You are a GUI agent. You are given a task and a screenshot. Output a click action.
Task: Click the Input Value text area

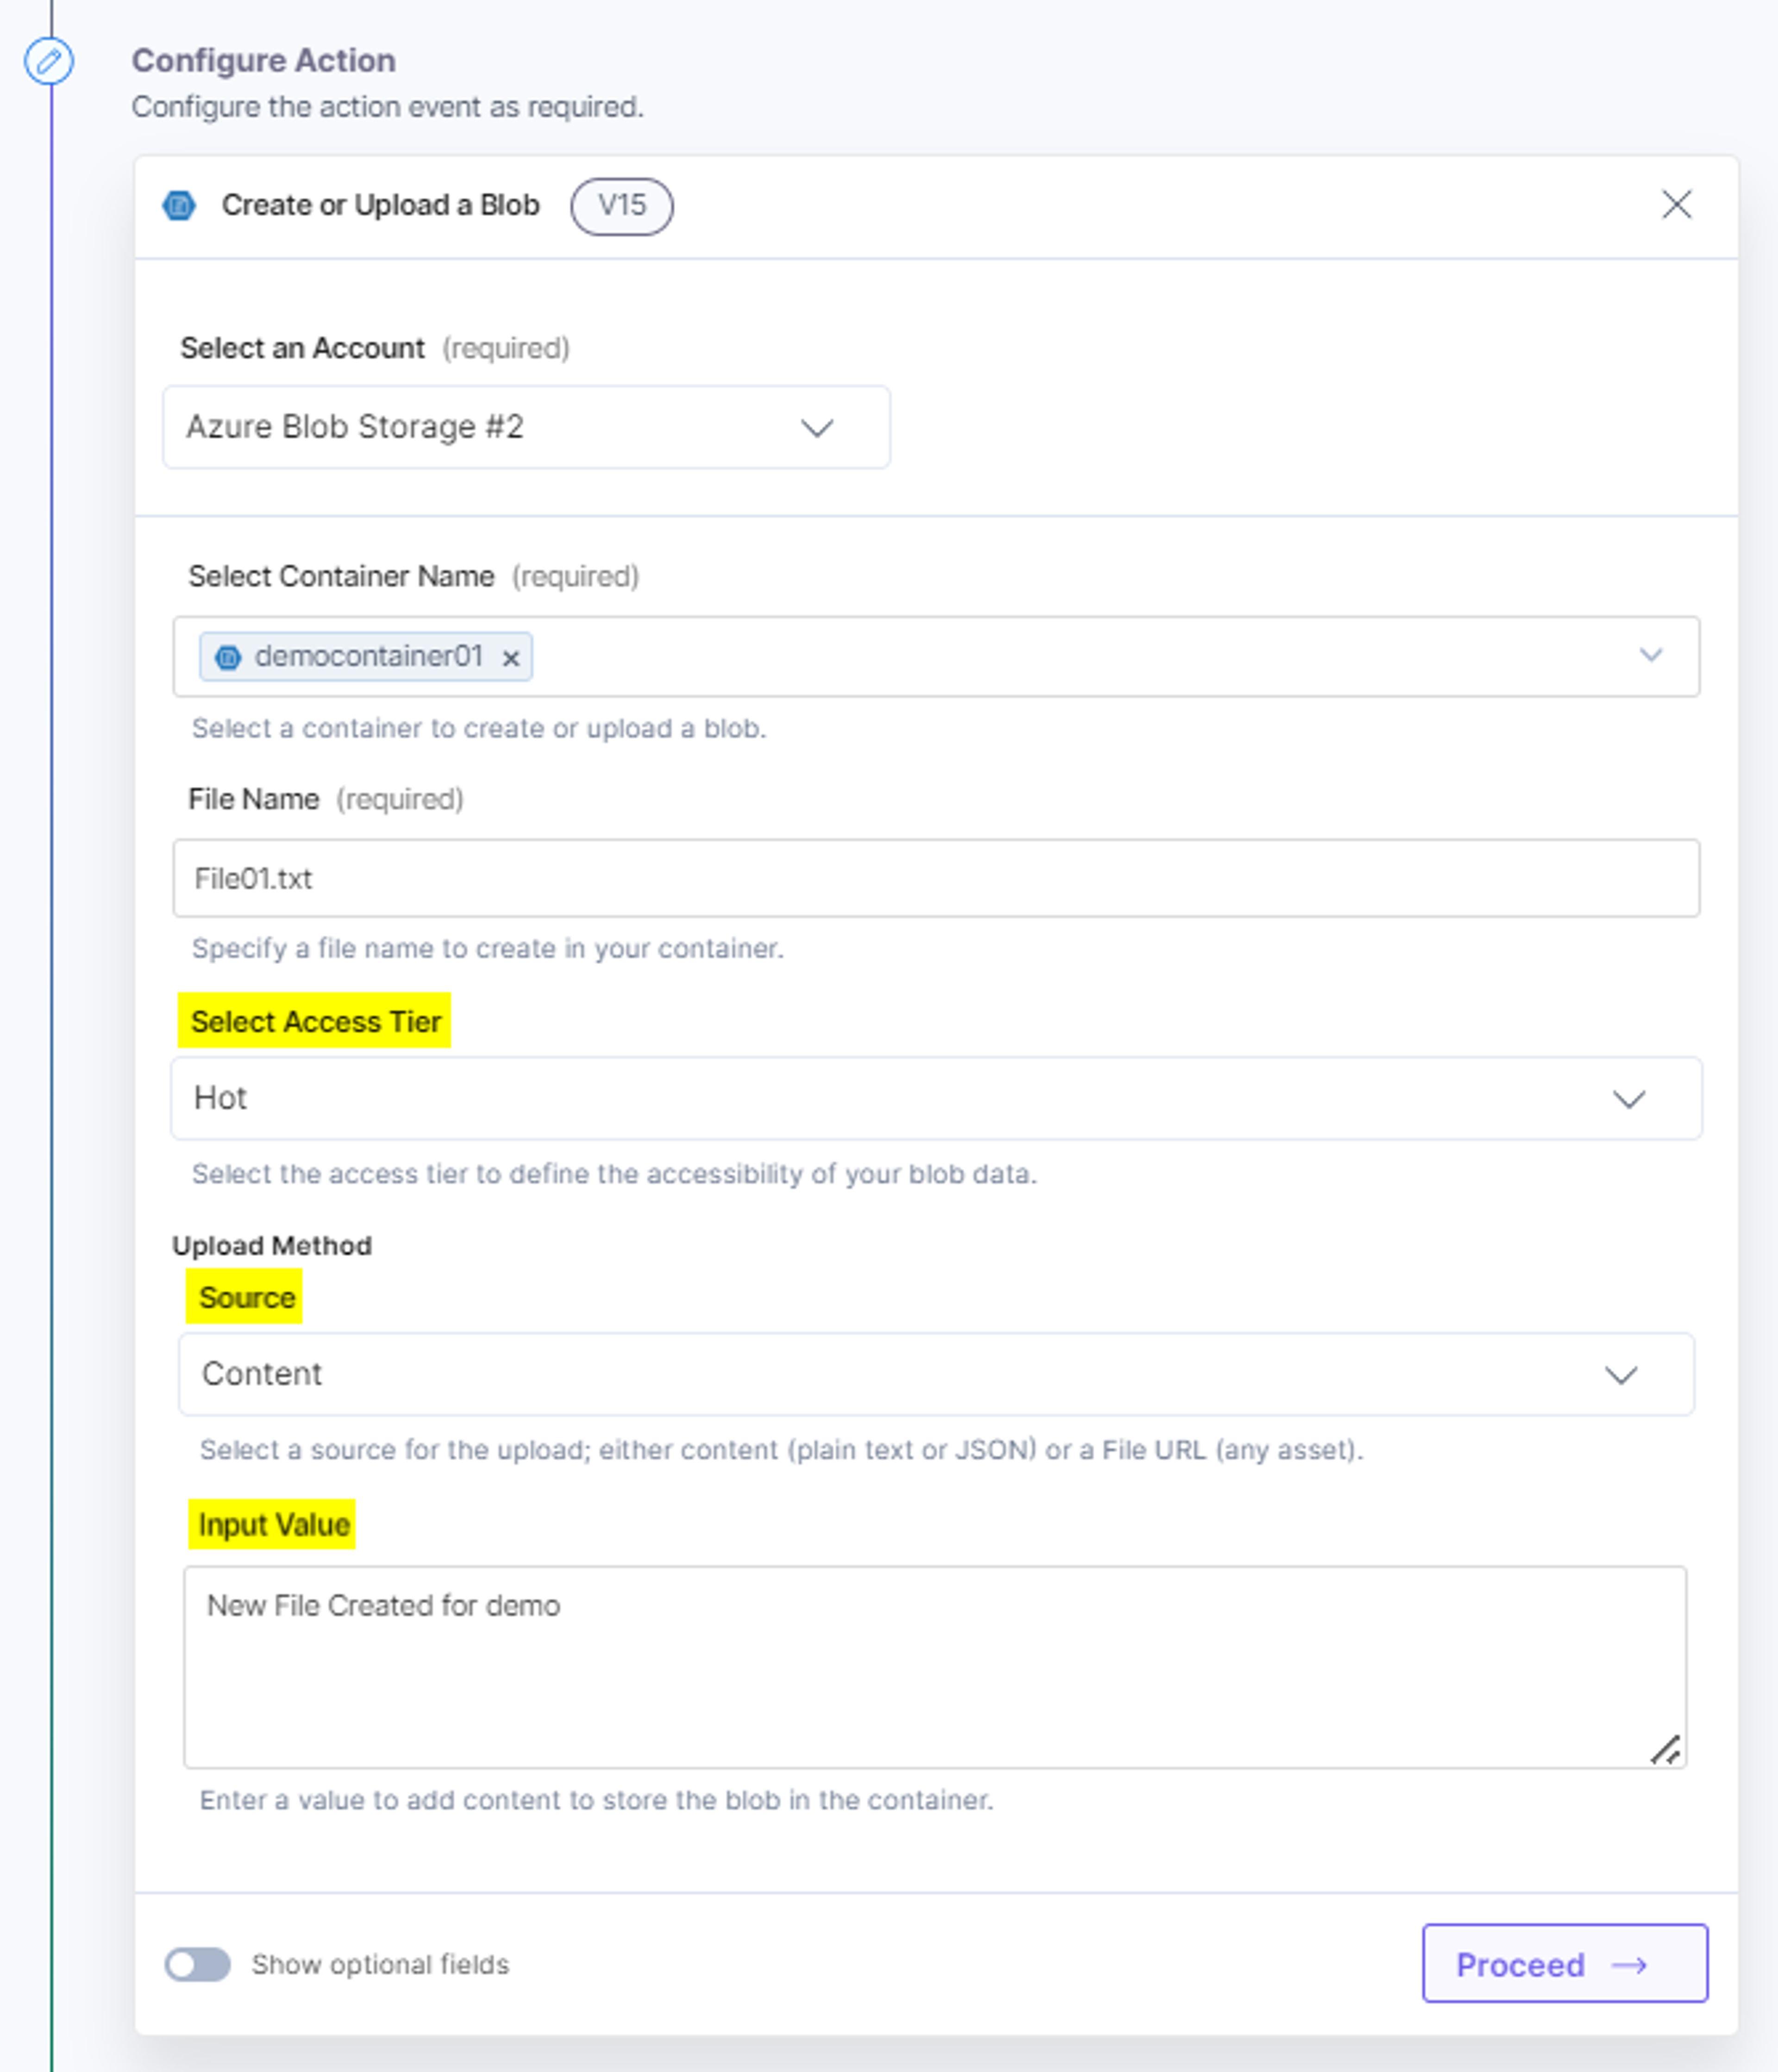point(934,1667)
